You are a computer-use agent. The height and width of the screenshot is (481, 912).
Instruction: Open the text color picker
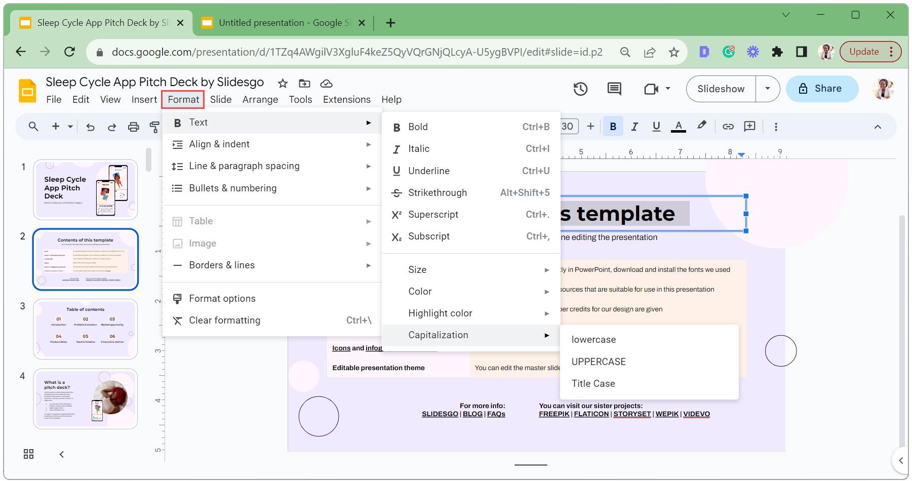pyautogui.click(x=678, y=127)
